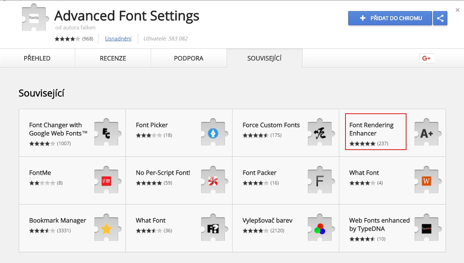Open the PODPORA tab
This screenshot has height=263, width=464.
pos(189,58)
